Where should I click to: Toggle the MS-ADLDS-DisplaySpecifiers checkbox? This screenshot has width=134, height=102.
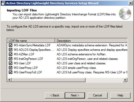click(10, 50)
